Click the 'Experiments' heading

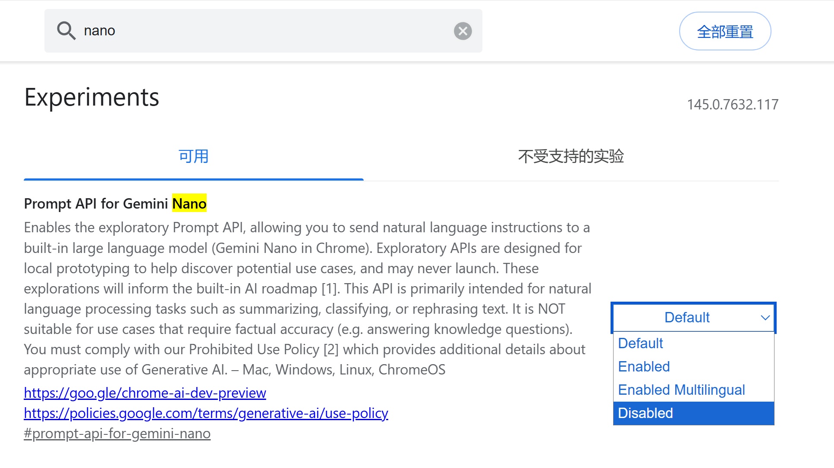pos(92,97)
